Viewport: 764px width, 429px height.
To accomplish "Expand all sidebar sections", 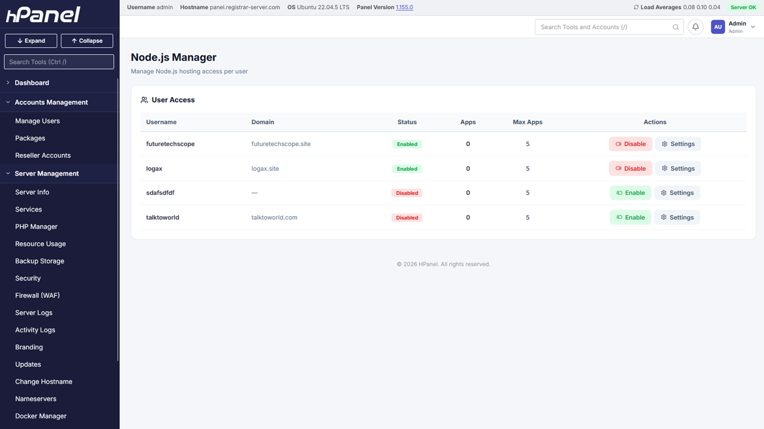I will [31, 41].
